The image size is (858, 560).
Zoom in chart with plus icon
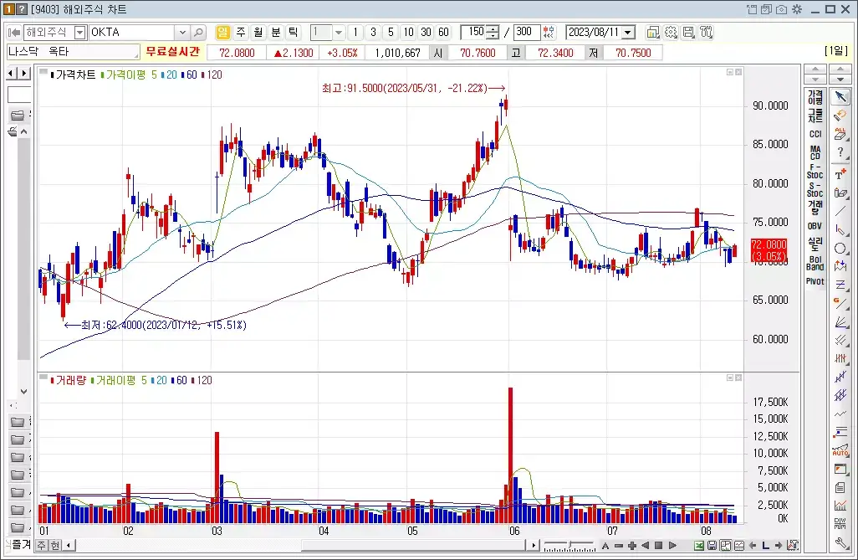pos(632,545)
